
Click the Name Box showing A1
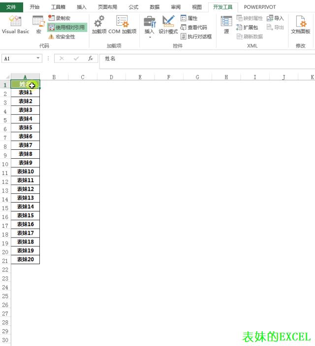(x=19, y=59)
